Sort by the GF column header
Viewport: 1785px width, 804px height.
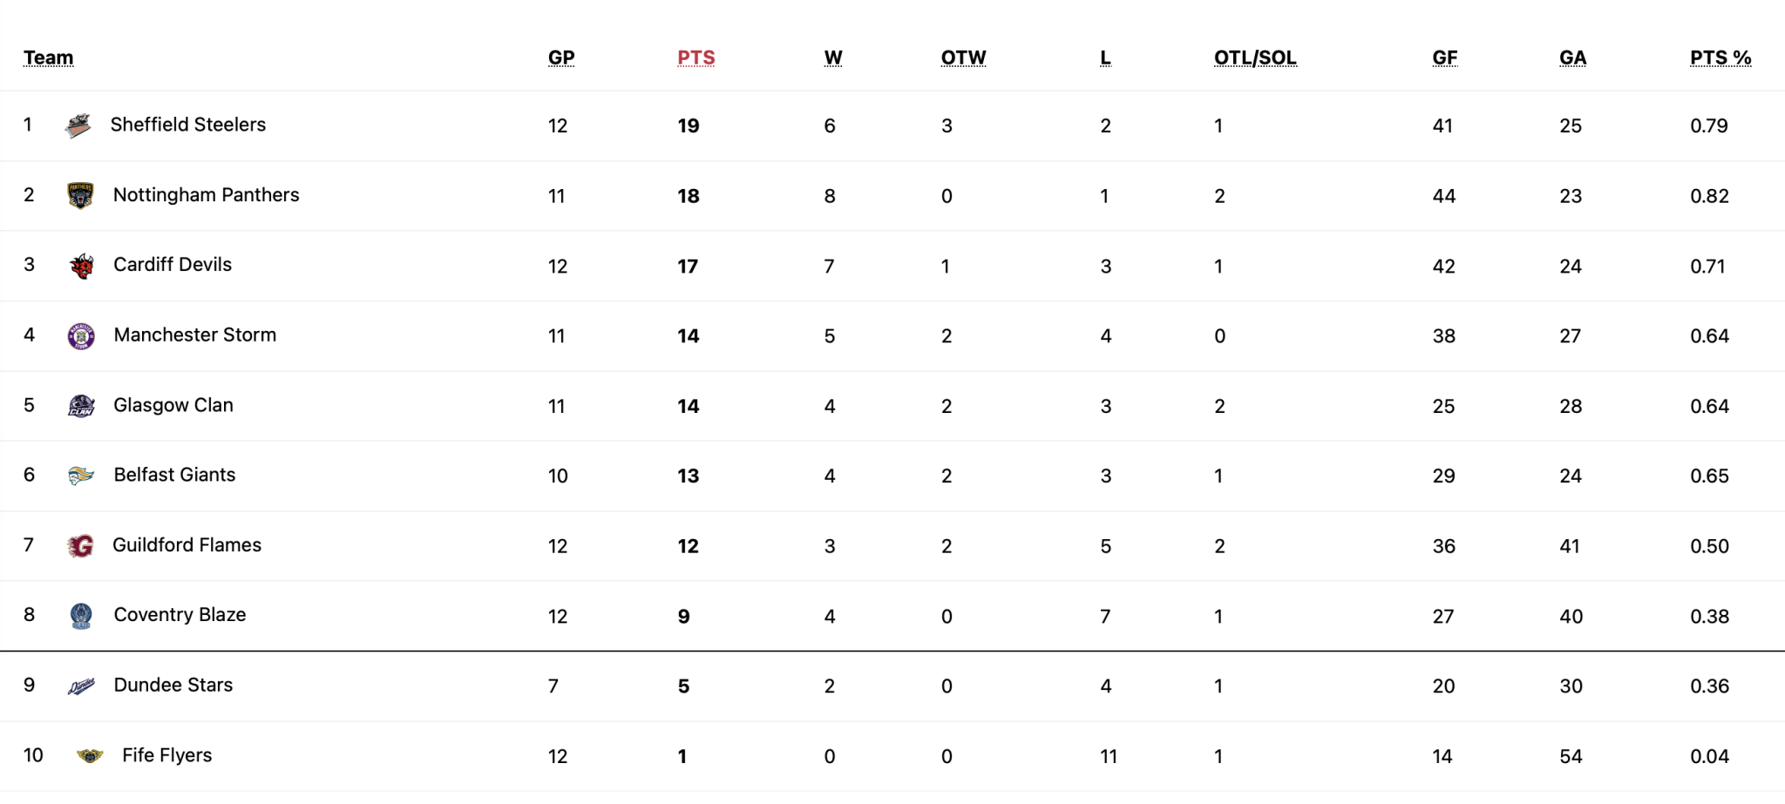(x=1444, y=57)
